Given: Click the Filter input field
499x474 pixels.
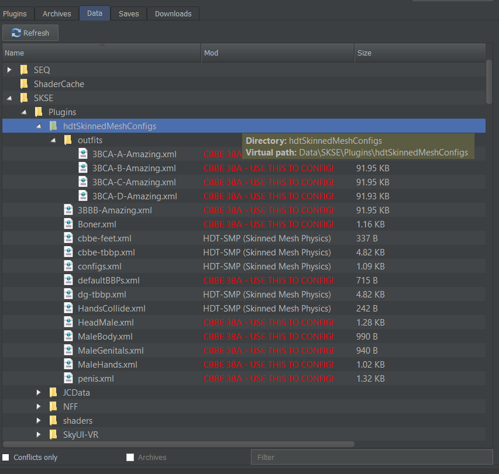Looking at the screenshot, I should pos(371,457).
